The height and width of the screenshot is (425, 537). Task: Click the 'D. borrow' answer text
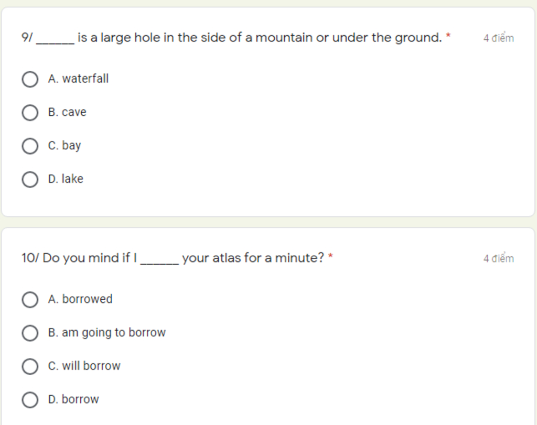pyautogui.click(x=73, y=399)
